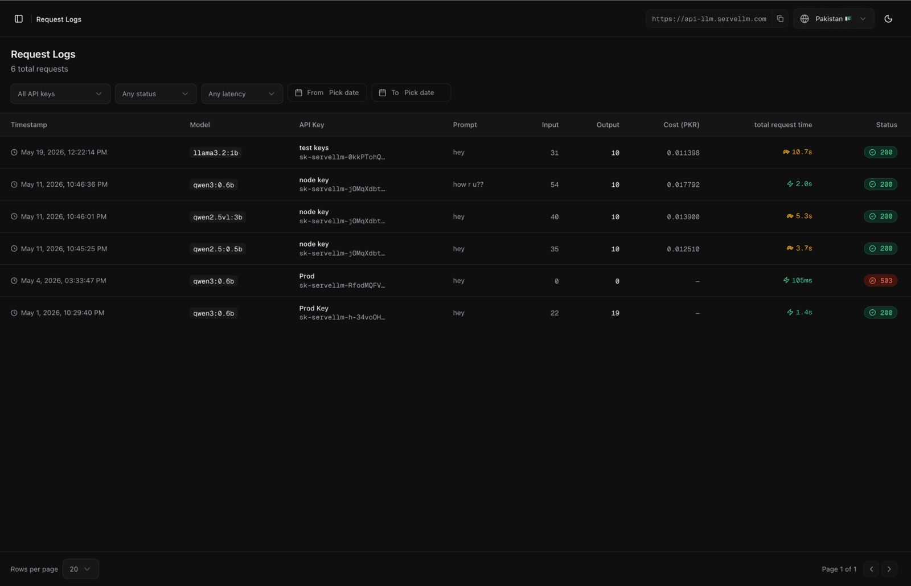Click the Page 1 of 1 text

(x=839, y=569)
